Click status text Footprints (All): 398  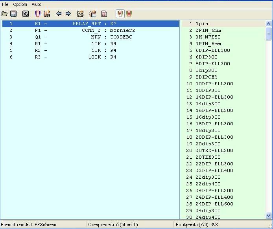tap(197, 225)
